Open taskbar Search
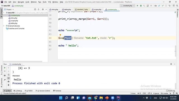The height and width of the screenshot is (101, 179). [x=67, y=98]
